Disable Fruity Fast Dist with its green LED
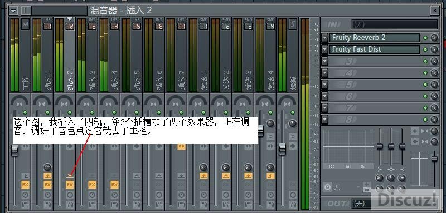This screenshot has height=213, width=446. click(x=425, y=49)
